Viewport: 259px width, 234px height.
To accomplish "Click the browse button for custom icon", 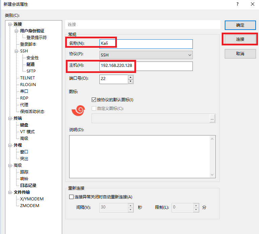I will (x=212, y=119).
